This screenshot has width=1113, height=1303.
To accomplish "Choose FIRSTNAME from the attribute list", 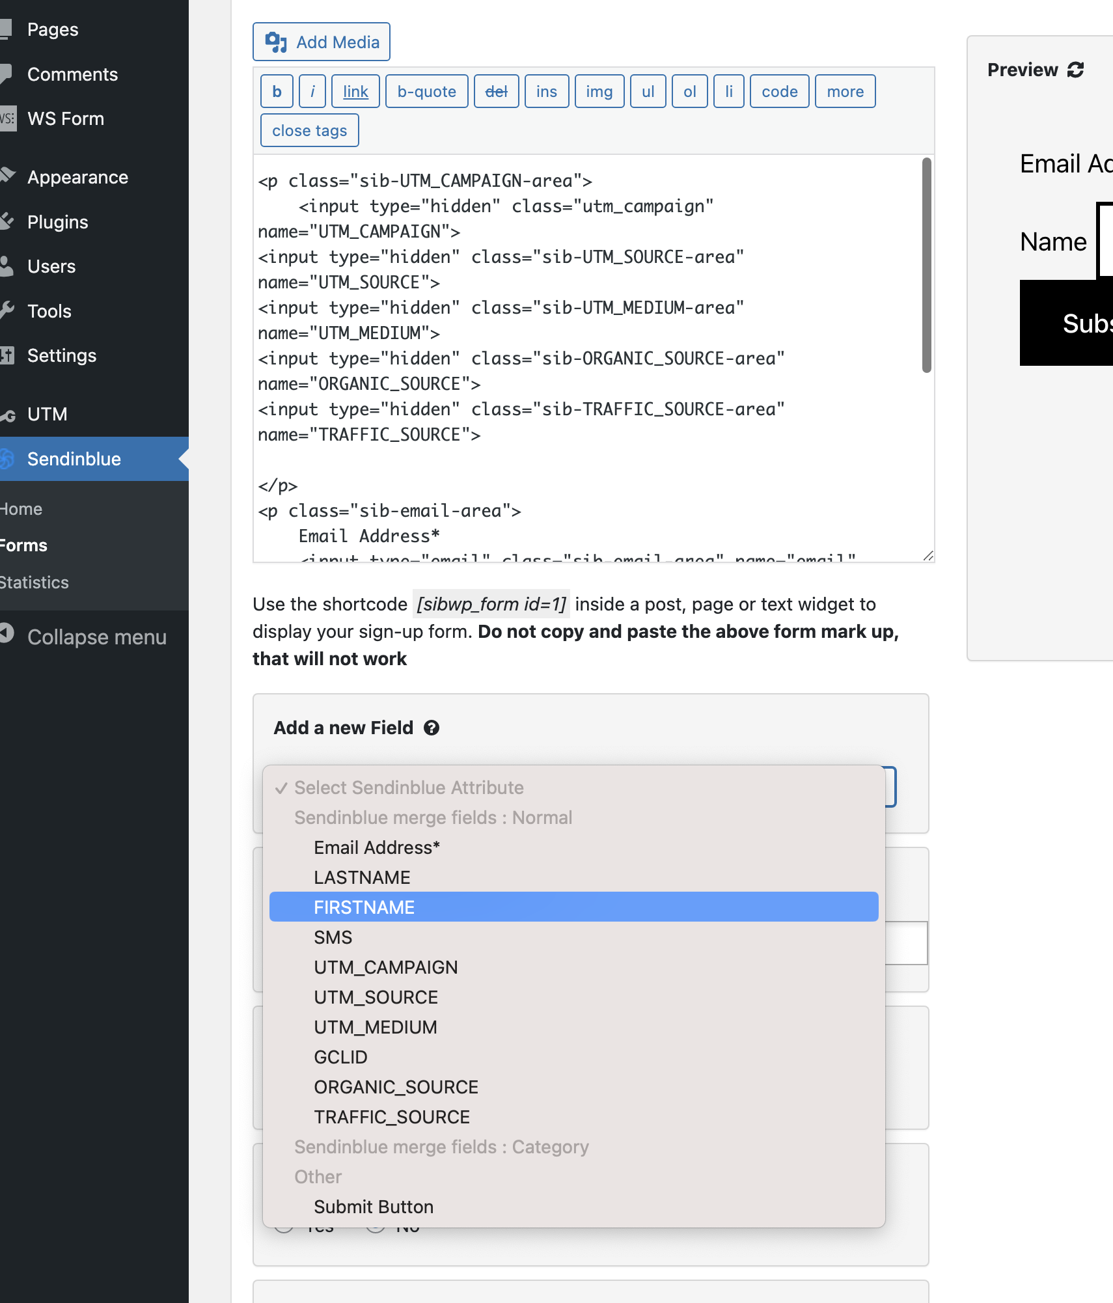I will (364, 907).
